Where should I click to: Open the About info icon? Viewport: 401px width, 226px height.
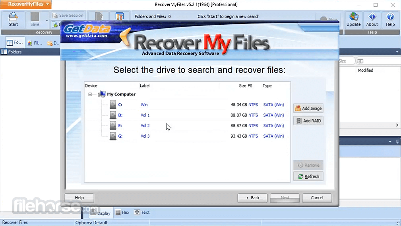pyautogui.click(x=372, y=19)
